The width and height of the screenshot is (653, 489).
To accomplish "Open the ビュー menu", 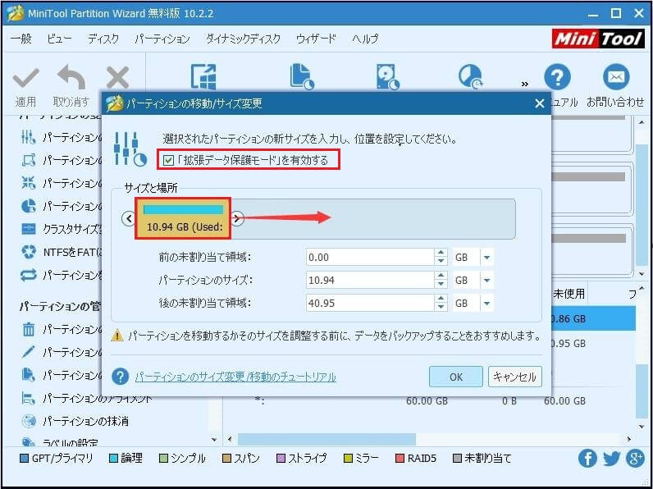I will click(59, 39).
